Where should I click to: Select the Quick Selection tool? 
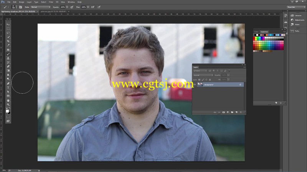click(8, 37)
